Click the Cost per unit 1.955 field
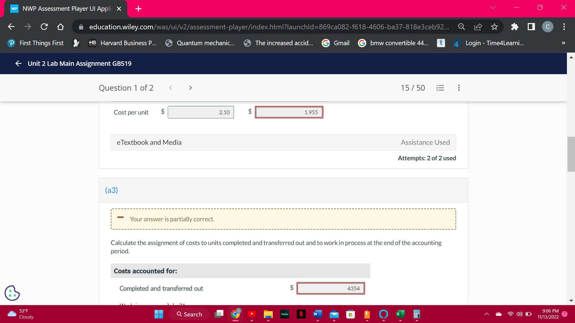Screen dimensions: 575x323 pyautogui.click(x=289, y=112)
